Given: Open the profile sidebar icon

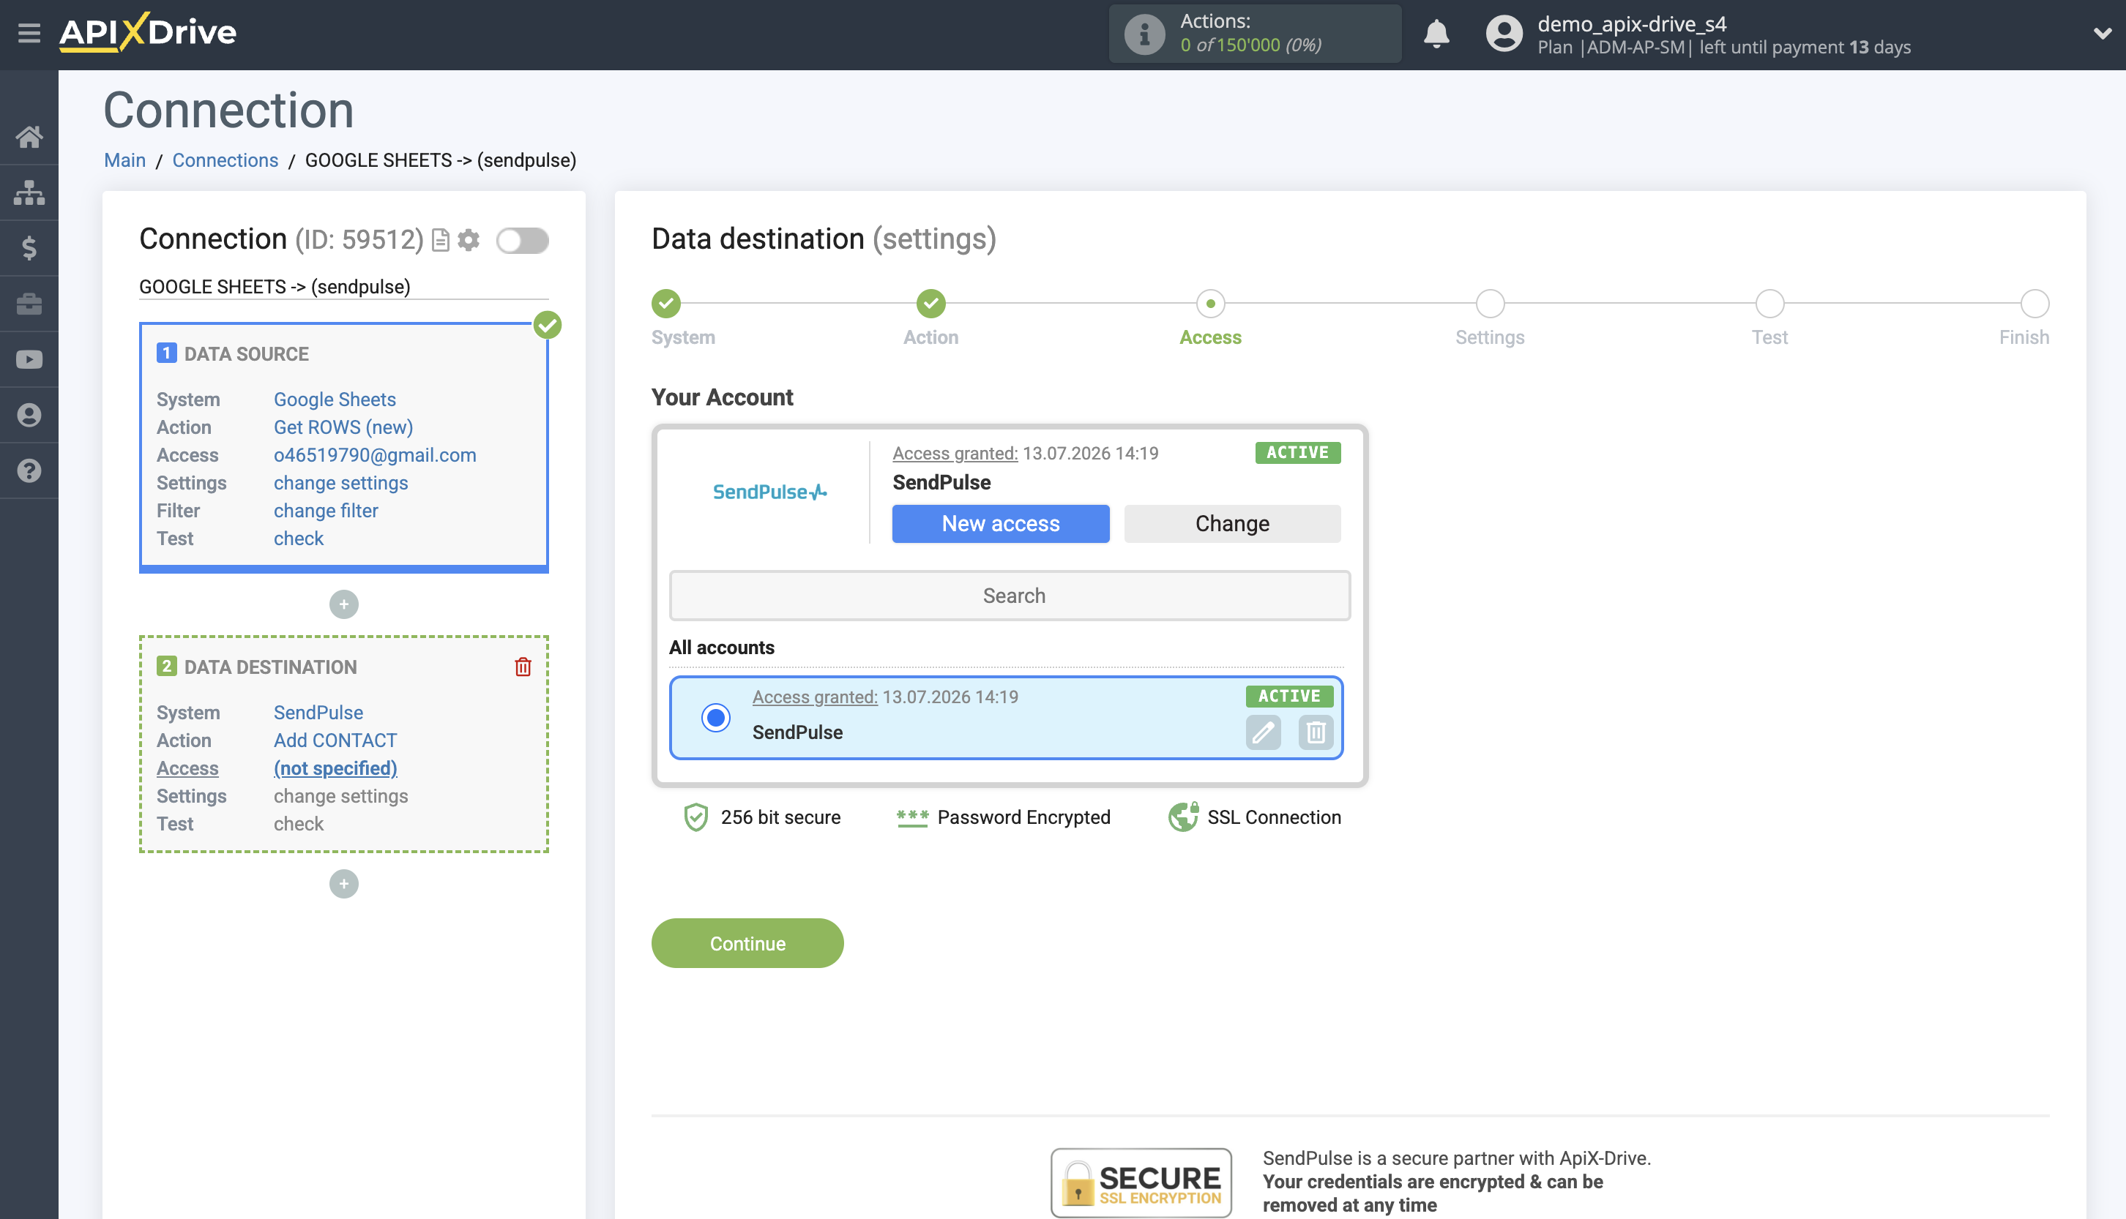Looking at the screenshot, I should [x=29, y=416].
